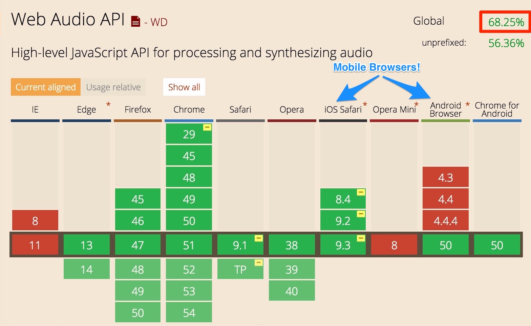
Task: Click the Android Browser column header
Action: (x=446, y=110)
